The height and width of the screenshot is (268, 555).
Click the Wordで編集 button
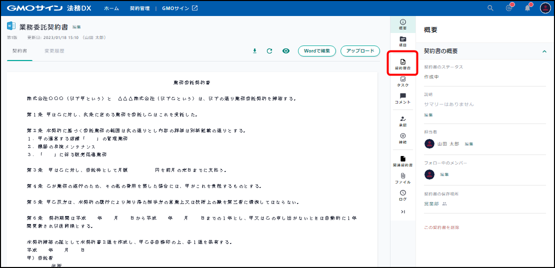click(x=316, y=51)
